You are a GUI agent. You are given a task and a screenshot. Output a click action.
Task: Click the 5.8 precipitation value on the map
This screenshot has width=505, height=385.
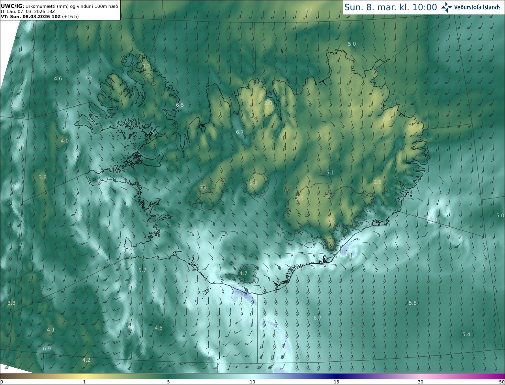click(413, 303)
